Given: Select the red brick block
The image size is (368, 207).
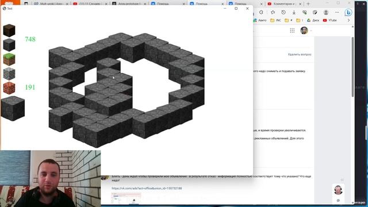Looking at the screenshot, I should 9,88.
